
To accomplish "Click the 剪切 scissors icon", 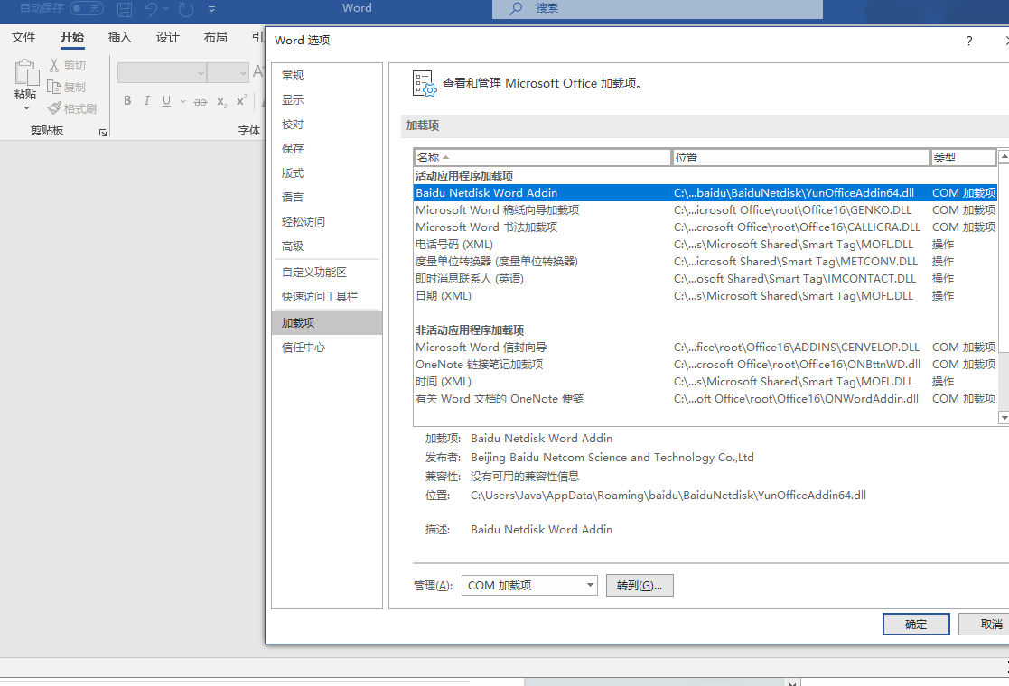I will [54, 65].
